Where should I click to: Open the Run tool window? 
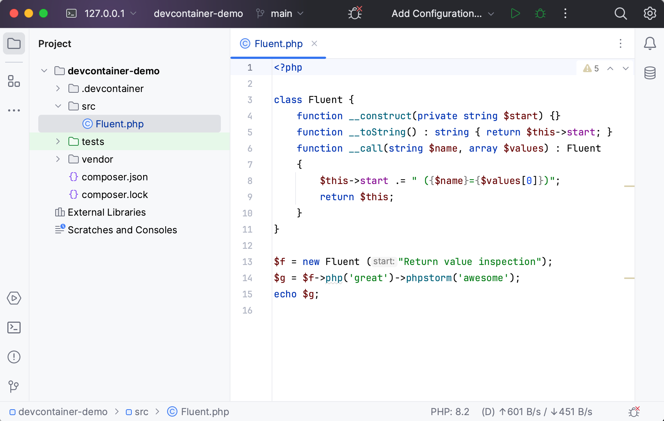[x=14, y=298]
